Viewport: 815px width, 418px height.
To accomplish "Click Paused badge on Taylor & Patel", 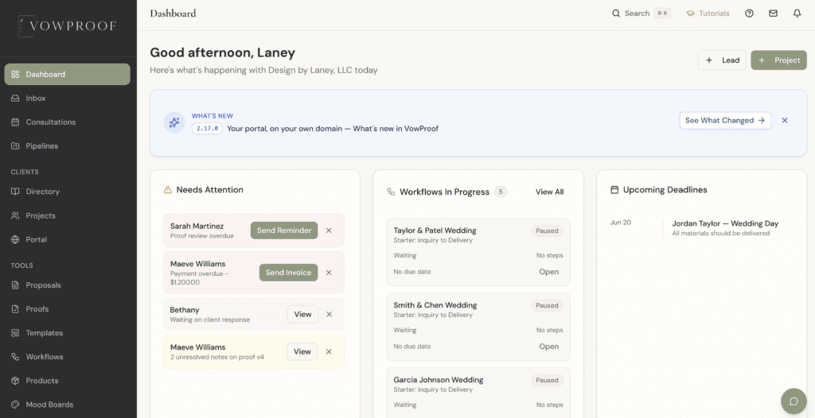I will point(547,230).
